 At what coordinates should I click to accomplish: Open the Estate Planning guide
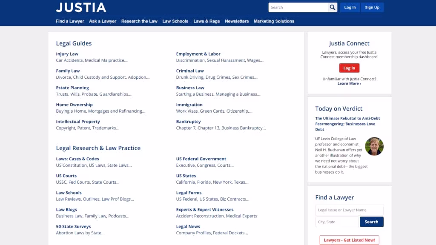(72, 88)
